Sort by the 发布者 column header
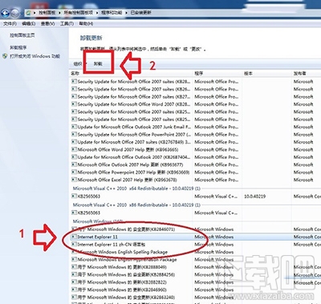This screenshot has height=304, width=321. (x=300, y=73)
